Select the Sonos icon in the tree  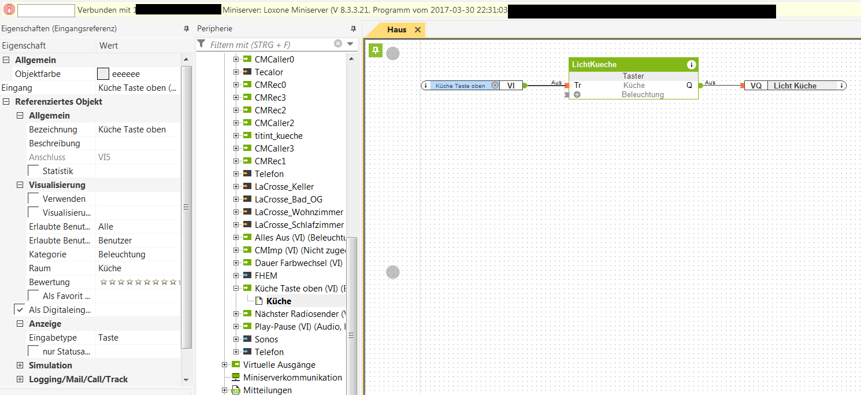pos(247,339)
